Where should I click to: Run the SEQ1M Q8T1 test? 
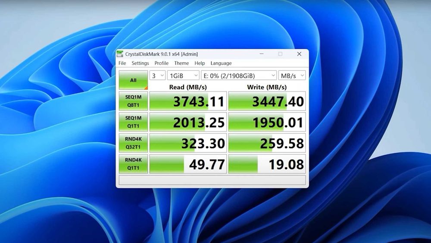point(133,101)
